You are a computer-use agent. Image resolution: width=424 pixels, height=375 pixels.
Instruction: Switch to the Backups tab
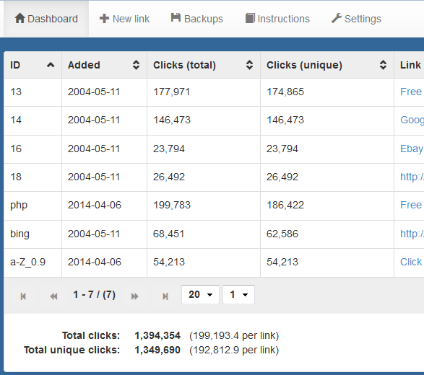[197, 19]
